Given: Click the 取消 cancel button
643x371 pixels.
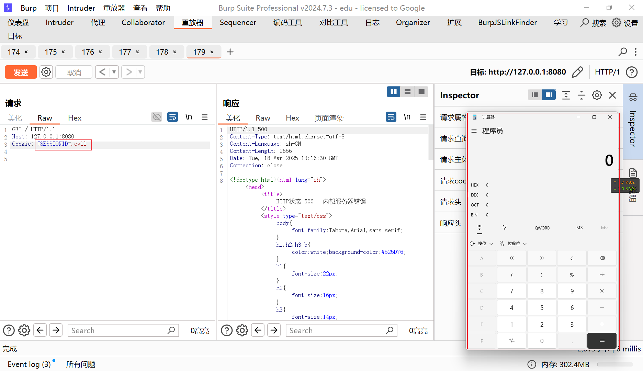Looking at the screenshot, I should 74,72.
